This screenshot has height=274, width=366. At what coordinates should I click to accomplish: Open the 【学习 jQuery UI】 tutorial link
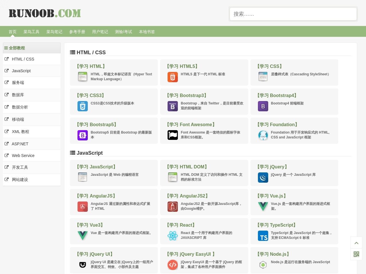point(95,254)
